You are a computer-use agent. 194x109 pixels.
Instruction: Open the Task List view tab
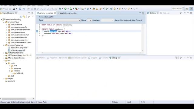[165, 13]
